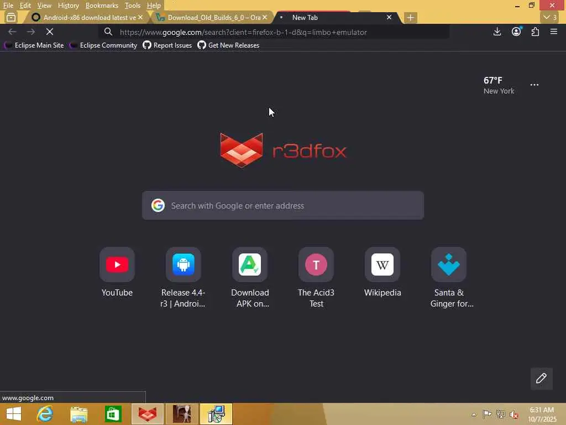Click the installer setup taskbar icon
The width and height of the screenshot is (566, 425).
click(216, 414)
